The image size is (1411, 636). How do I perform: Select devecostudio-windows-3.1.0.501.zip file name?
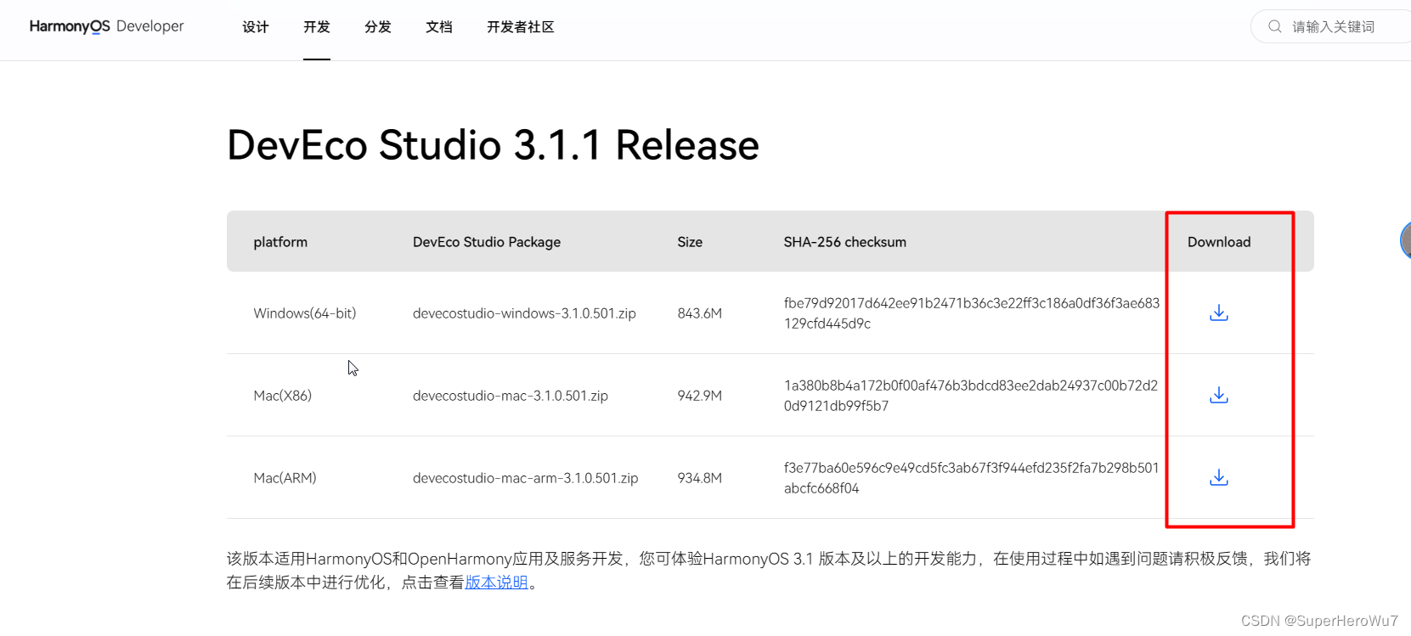pyautogui.click(x=524, y=313)
